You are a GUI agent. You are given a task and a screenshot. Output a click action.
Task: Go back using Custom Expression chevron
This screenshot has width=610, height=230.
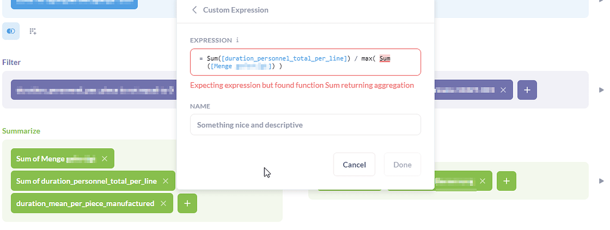[195, 10]
